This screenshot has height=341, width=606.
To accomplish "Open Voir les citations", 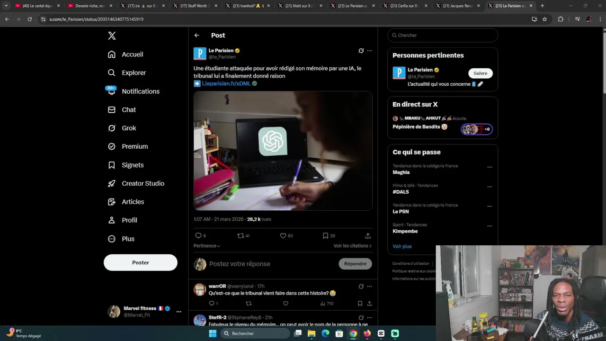I will click(x=353, y=246).
